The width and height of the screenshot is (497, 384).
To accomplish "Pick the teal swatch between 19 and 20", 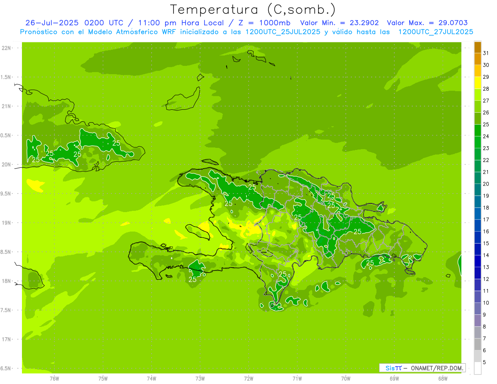I will (x=478, y=190).
